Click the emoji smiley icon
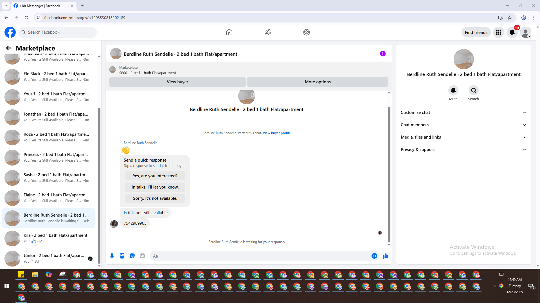The height and width of the screenshot is (303, 540). (x=374, y=256)
